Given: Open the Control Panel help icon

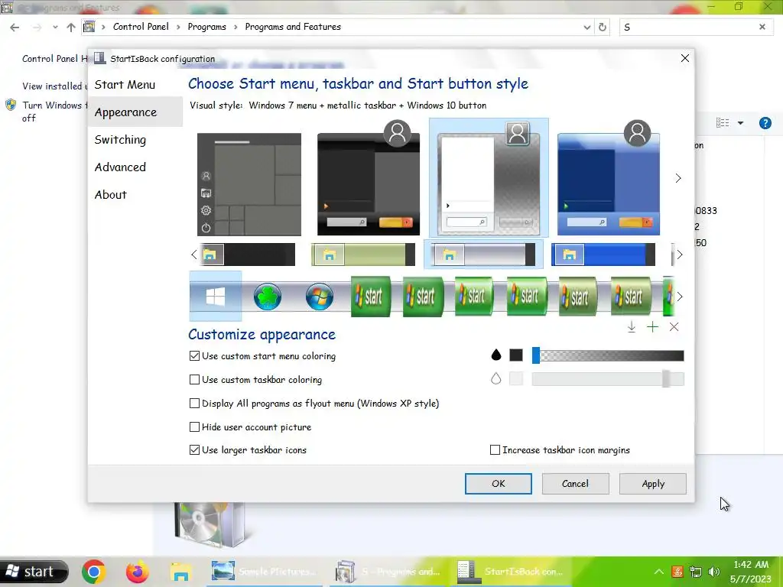Looking at the screenshot, I should point(765,123).
